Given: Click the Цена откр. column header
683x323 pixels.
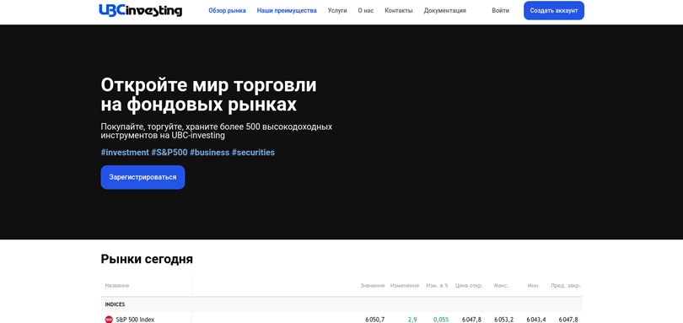Looking at the screenshot, I should pyautogui.click(x=469, y=286).
